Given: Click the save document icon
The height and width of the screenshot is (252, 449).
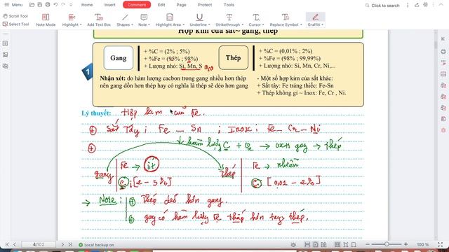Looking at the screenshot, I should point(40,5).
